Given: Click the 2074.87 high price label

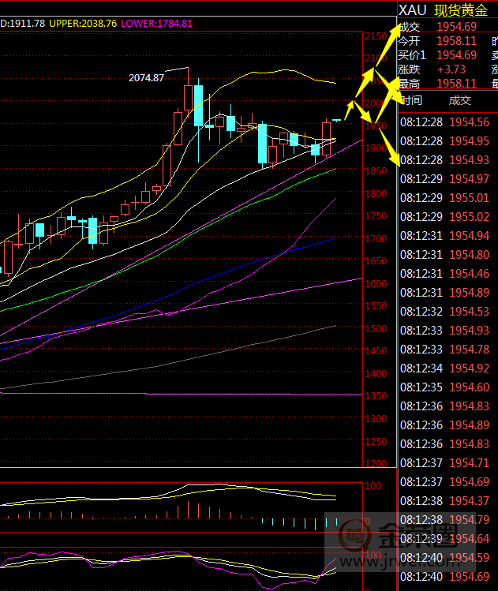Looking at the screenshot, I should click(x=146, y=77).
